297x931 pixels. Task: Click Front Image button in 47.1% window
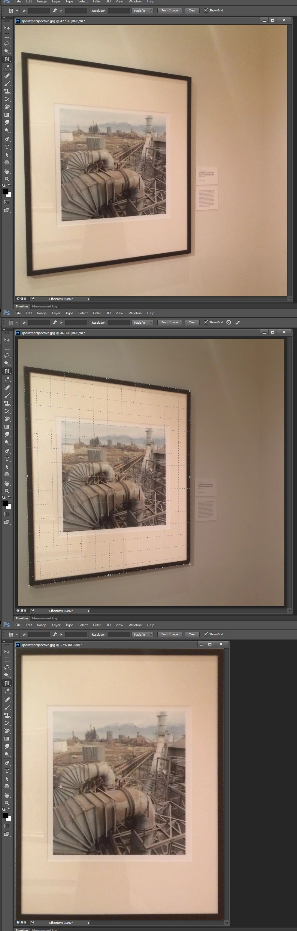169,11
